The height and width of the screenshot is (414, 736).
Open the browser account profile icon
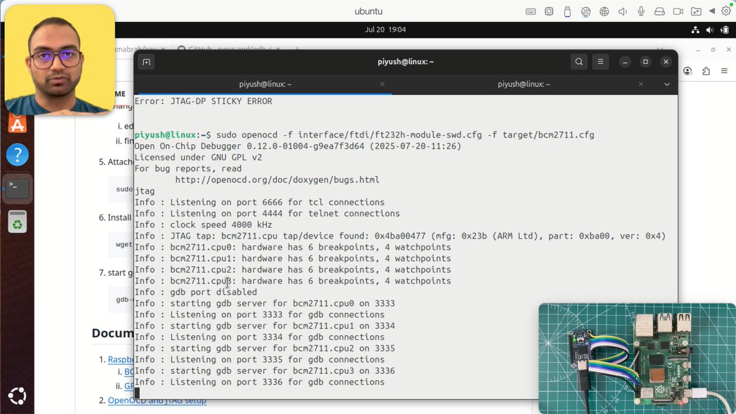click(x=688, y=72)
